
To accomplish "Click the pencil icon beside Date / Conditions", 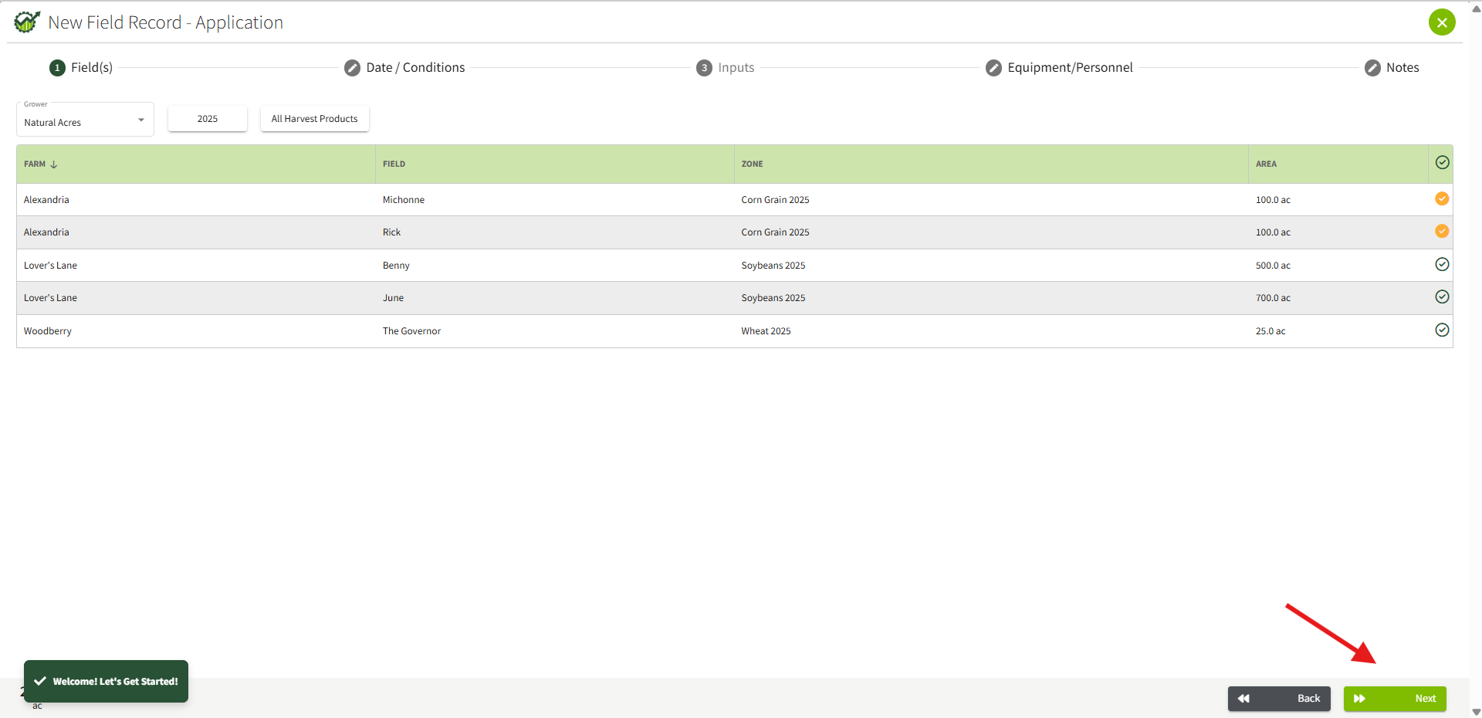I will click(x=353, y=68).
